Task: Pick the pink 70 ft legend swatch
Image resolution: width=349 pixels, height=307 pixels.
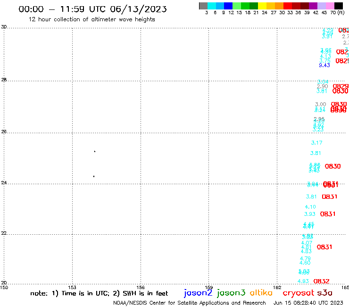Action: 330,6
